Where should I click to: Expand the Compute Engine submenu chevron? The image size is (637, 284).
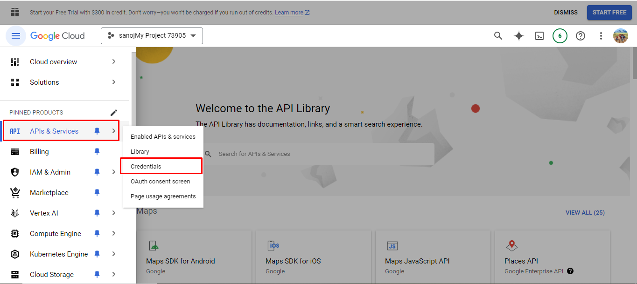[x=114, y=234]
